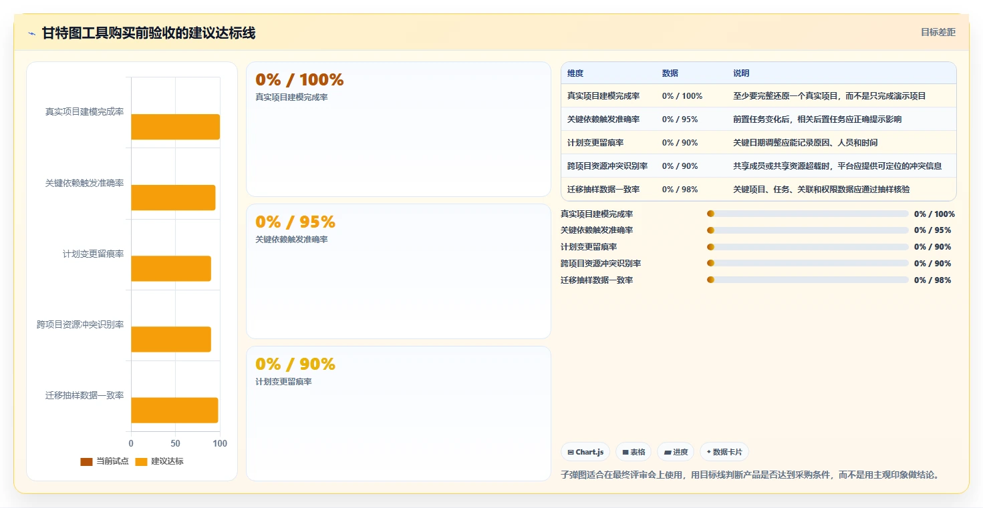
Task: Toggle the 建议达标 legend swatch
Action: click(141, 461)
